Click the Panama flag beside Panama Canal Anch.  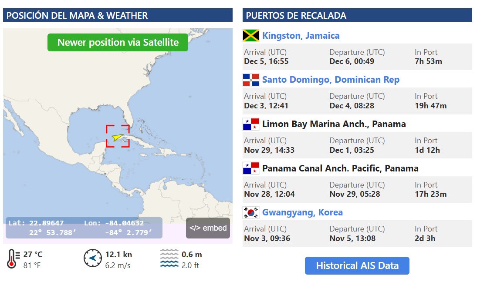coord(251,168)
